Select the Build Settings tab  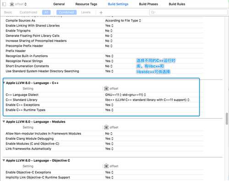(x=118, y=4)
